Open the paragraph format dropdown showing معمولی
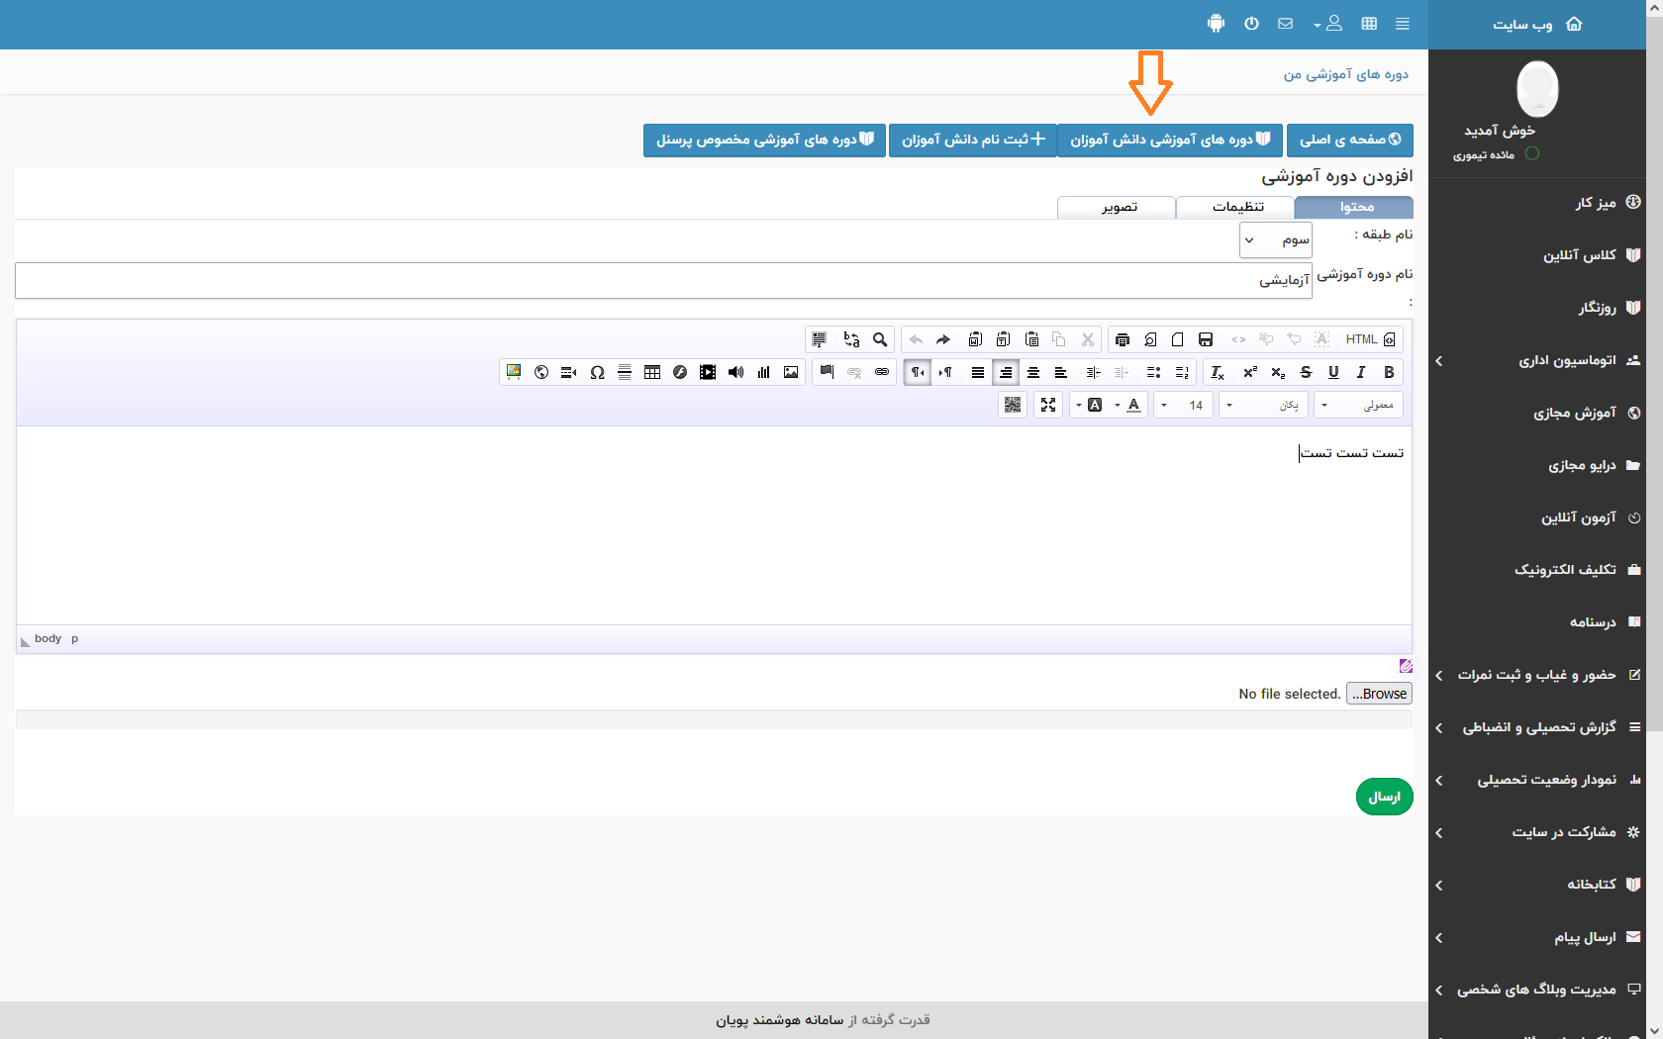Viewport: 1663px width, 1039px height. coord(1358,405)
